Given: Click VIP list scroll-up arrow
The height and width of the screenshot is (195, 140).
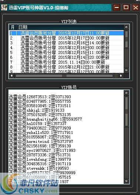Looking at the screenshot, I should (x=126, y=27).
